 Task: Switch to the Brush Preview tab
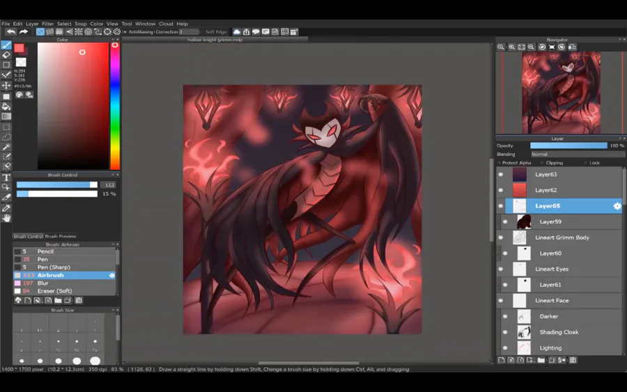[x=61, y=236]
